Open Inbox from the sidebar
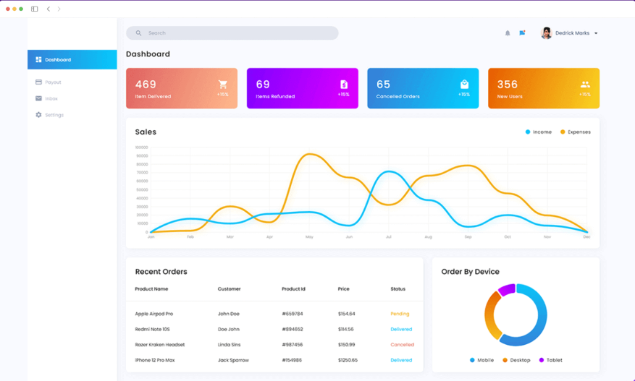This screenshot has height=381, width=635. [51, 98]
